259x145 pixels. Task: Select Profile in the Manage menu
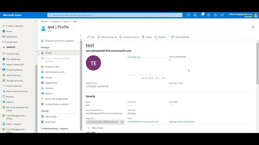click(48, 53)
